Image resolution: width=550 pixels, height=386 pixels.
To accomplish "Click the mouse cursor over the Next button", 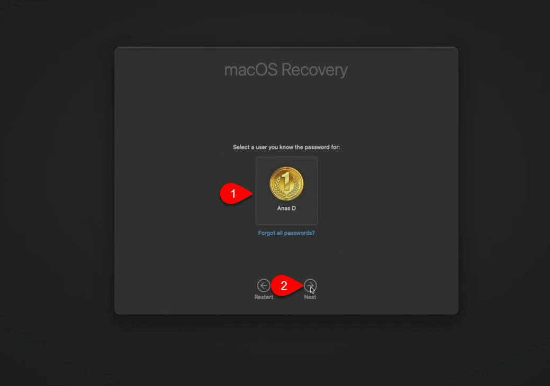I will 312,290.
